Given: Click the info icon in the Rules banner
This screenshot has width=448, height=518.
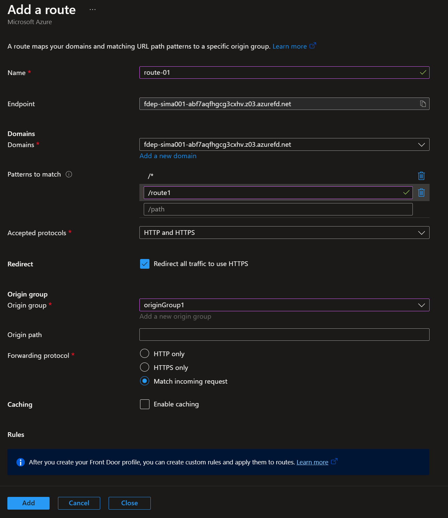Looking at the screenshot, I should click(x=20, y=462).
